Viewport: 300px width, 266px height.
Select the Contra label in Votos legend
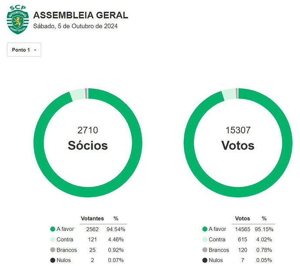pyautogui.click(x=217, y=239)
